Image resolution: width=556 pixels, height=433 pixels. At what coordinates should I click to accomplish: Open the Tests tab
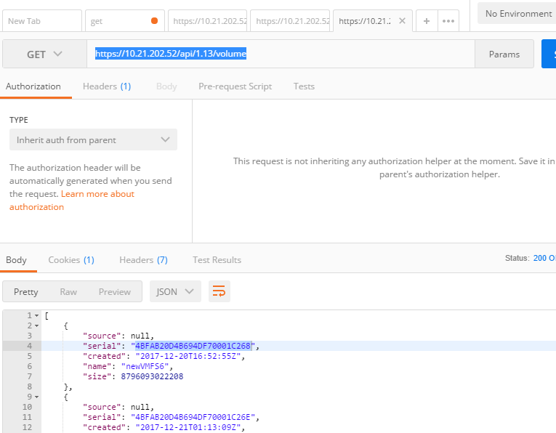tap(304, 86)
